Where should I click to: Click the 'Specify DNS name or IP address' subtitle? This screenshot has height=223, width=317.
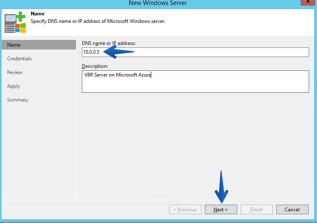(98, 21)
